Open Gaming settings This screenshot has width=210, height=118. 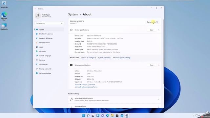click(49, 60)
